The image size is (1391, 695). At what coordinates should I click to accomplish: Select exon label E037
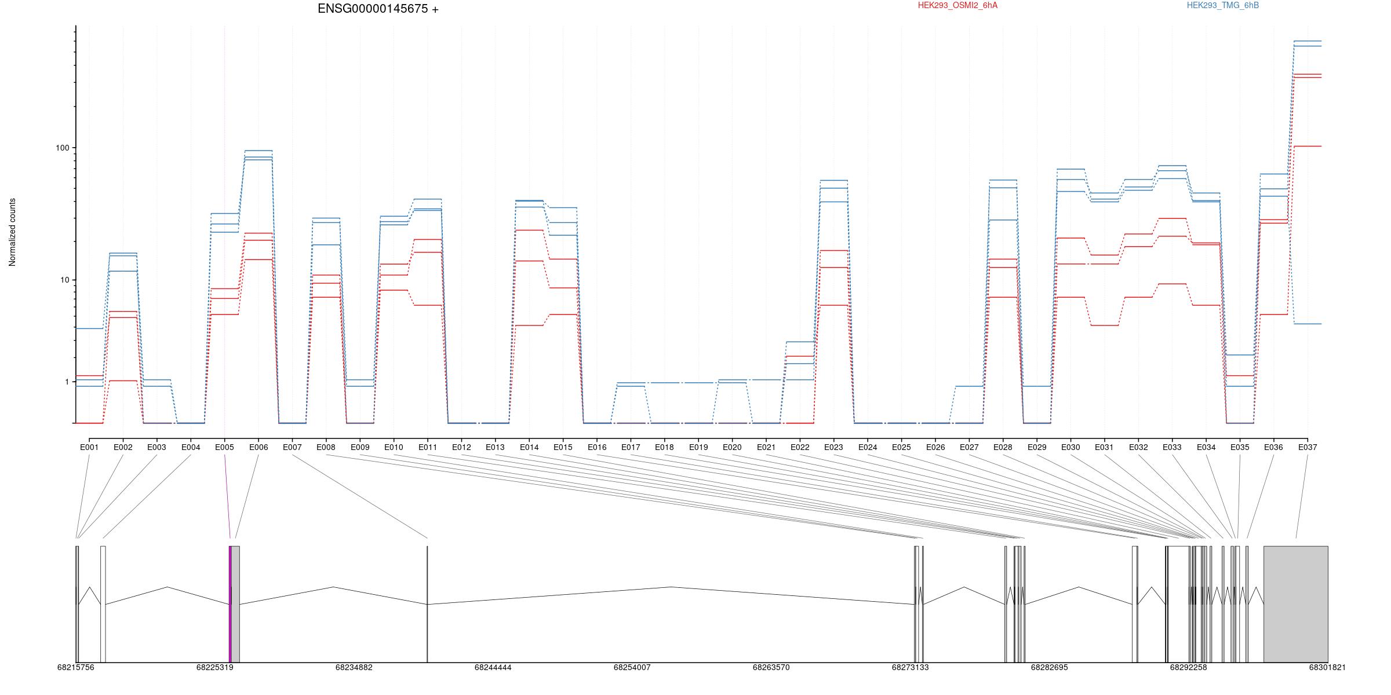pyautogui.click(x=1308, y=447)
